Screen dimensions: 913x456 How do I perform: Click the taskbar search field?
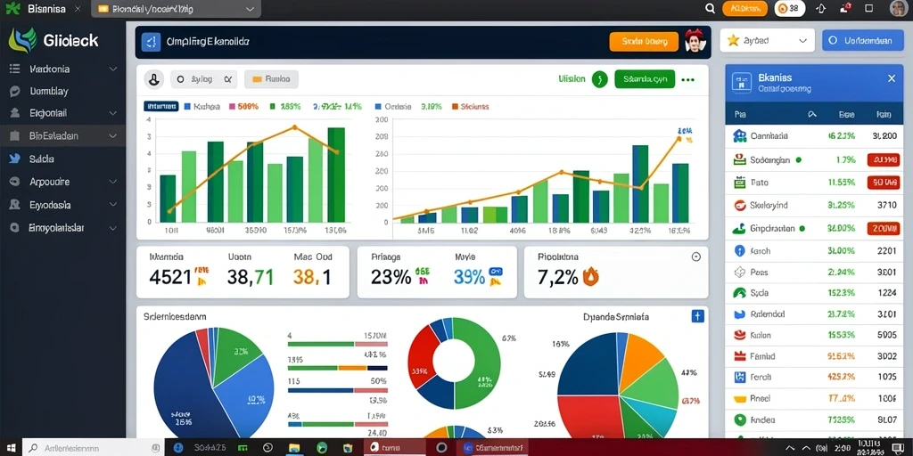93,448
